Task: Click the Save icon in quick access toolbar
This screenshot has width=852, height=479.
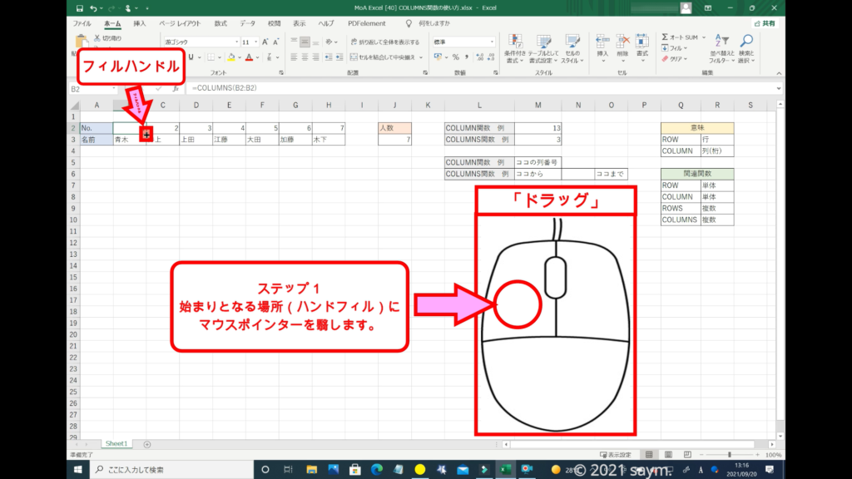Action: pos(77,8)
